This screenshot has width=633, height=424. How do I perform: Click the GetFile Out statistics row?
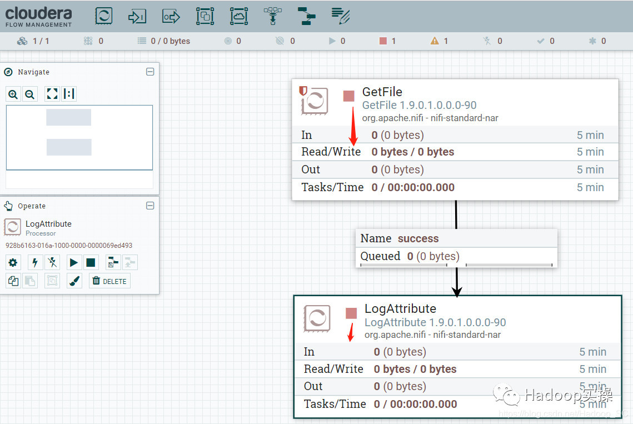tap(455, 169)
